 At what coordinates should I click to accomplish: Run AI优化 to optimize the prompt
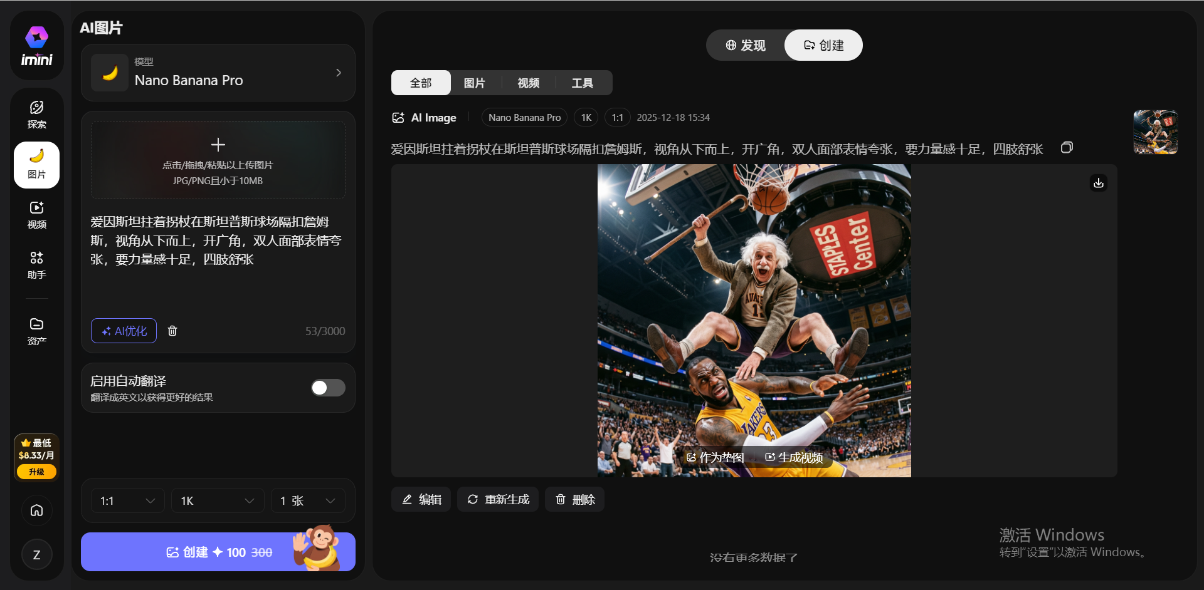(x=123, y=331)
